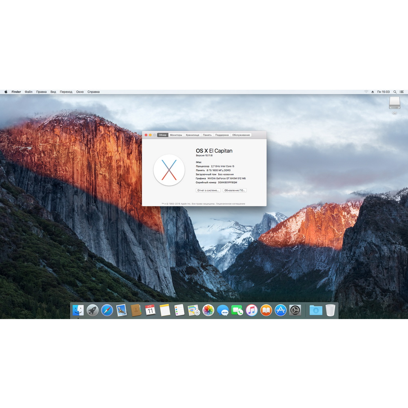Open iBooks orange book icon
The image size is (408, 408).
click(266, 310)
